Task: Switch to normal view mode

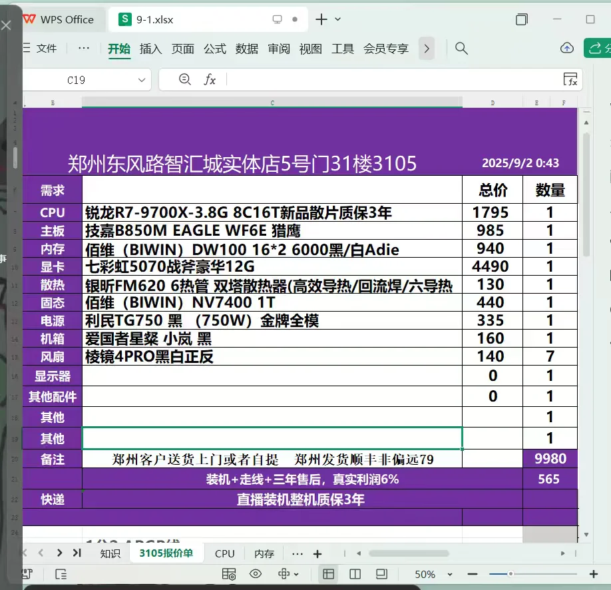Action: [x=329, y=574]
